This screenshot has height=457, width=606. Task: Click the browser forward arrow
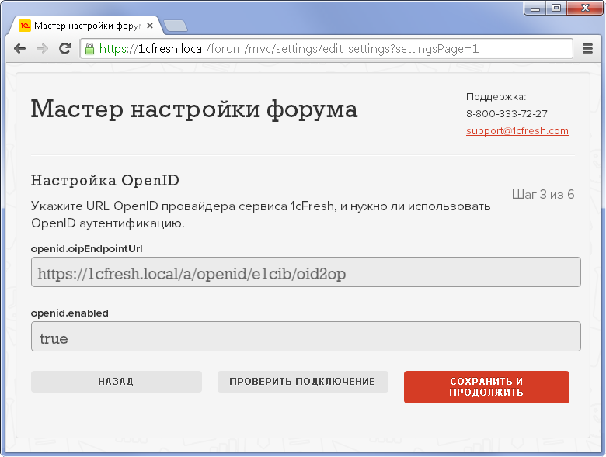(42, 49)
